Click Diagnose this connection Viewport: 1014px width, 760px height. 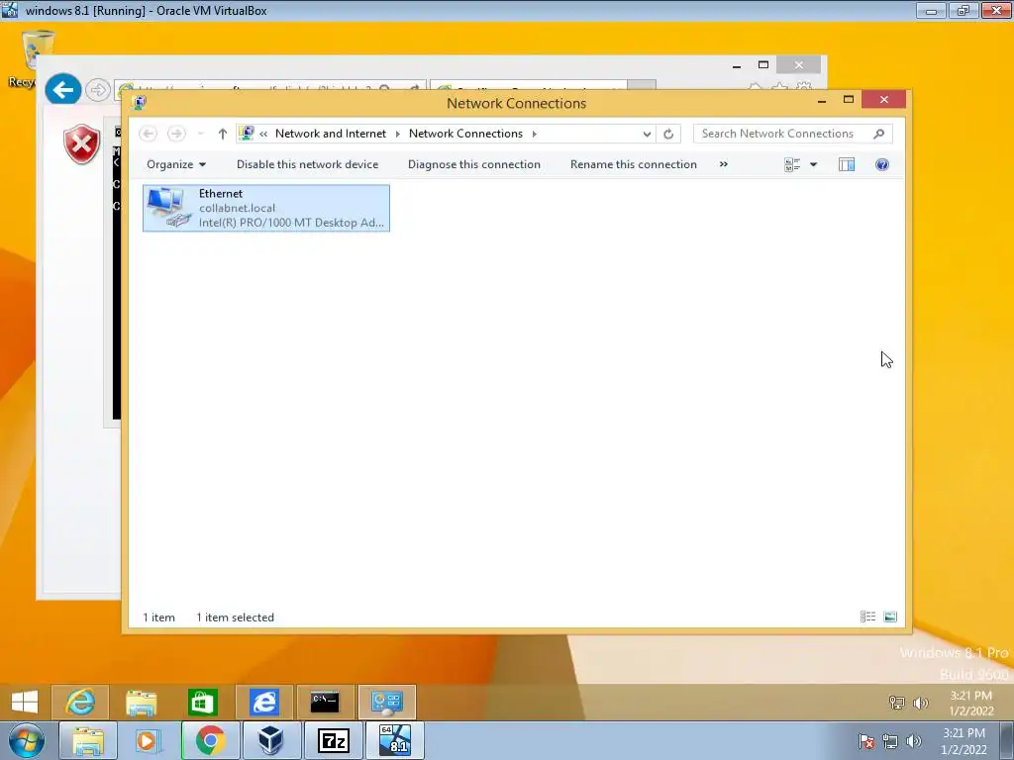474,165
